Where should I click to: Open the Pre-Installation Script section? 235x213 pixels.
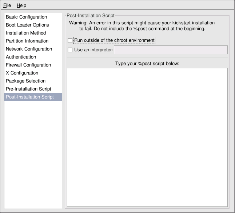pyautogui.click(x=28, y=89)
